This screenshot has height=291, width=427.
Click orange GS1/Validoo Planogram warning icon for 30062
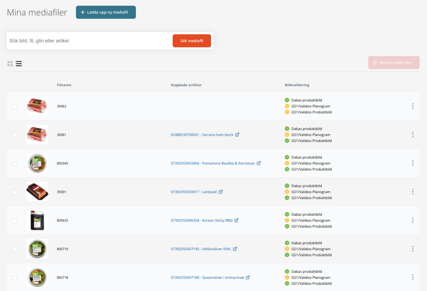(x=287, y=106)
